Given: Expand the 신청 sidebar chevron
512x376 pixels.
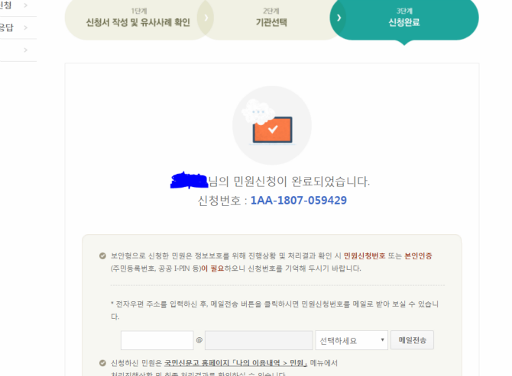Looking at the screenshot, I should [x=25, y=6].
